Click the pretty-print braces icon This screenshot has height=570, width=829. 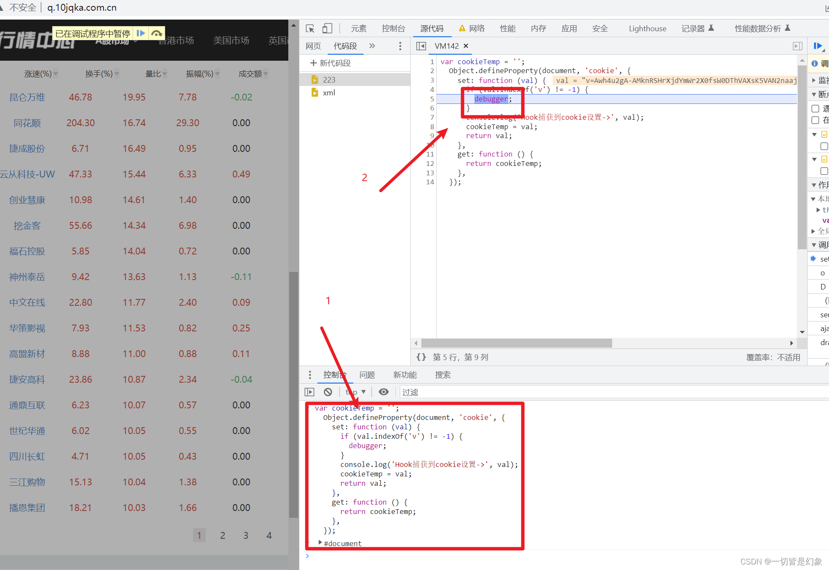[421, 357]
